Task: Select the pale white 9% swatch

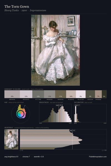Action: point(81,94)
